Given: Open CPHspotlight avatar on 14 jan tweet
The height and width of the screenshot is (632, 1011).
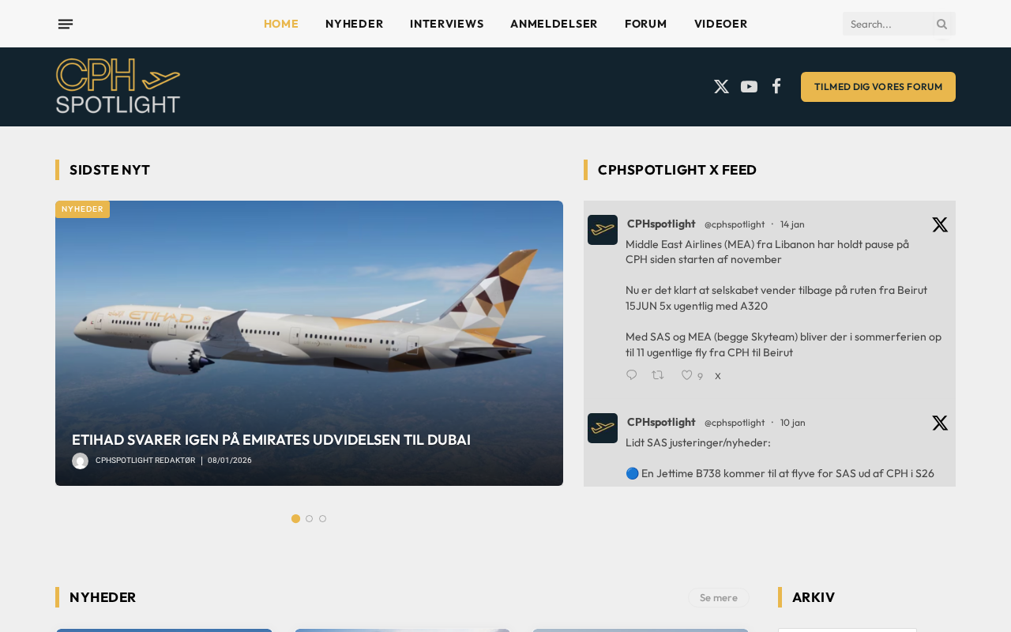Looking at the screenshot, I should pyautogui.click(x=603, y=230).
